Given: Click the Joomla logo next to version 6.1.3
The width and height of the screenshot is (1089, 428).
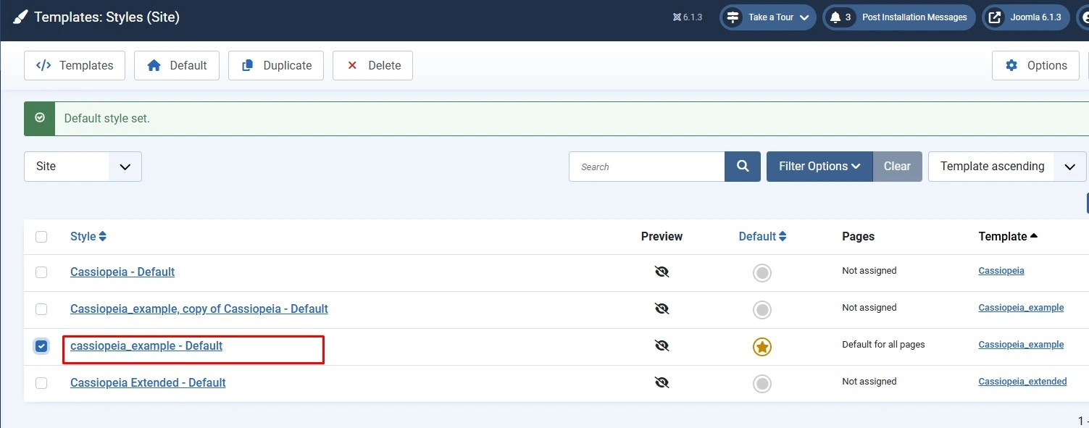Looking at the screenshot, I should point(677,17).
